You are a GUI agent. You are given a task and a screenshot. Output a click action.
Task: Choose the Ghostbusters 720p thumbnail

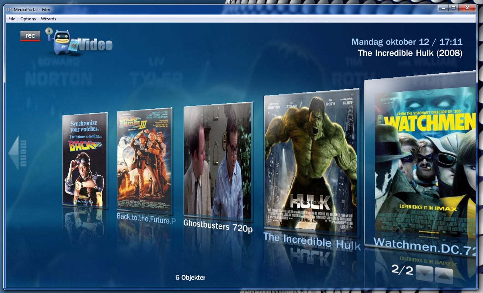coord(218,162)
